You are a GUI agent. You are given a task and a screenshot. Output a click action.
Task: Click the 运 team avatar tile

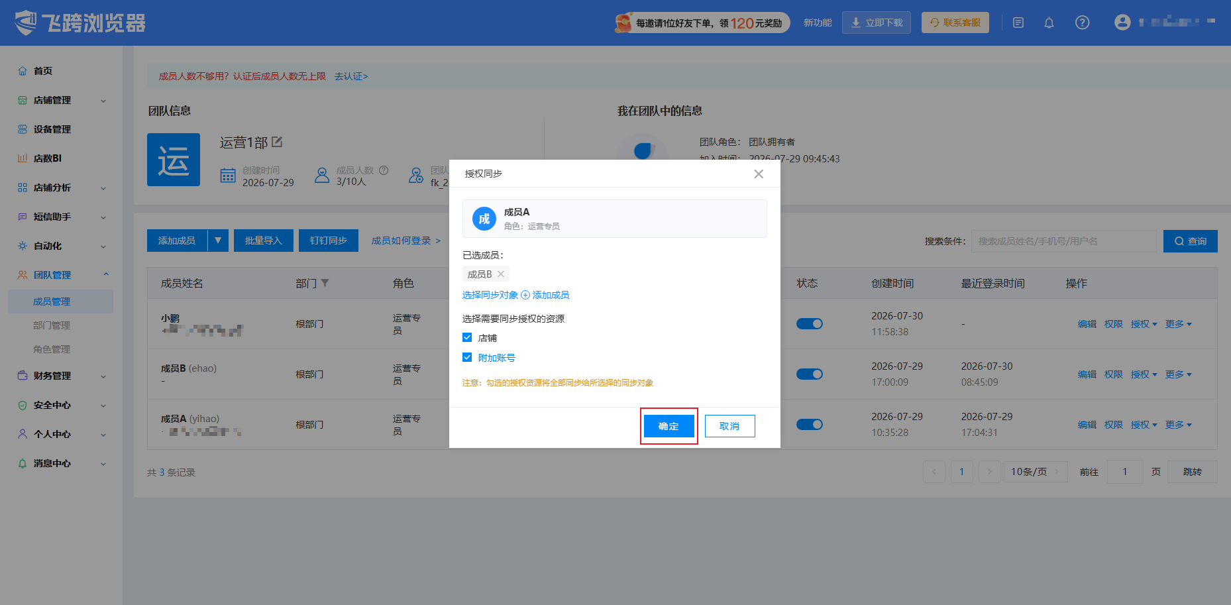point(174,160)
